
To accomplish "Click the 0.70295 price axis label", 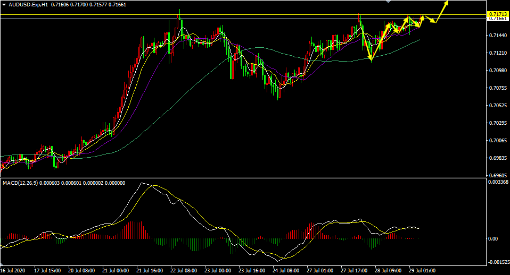I will (x=498, y=123).
